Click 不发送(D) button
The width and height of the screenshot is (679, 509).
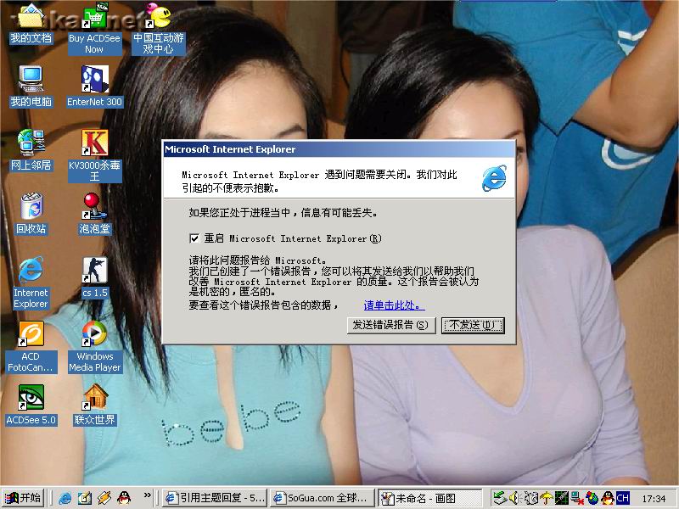click(474, 326)
